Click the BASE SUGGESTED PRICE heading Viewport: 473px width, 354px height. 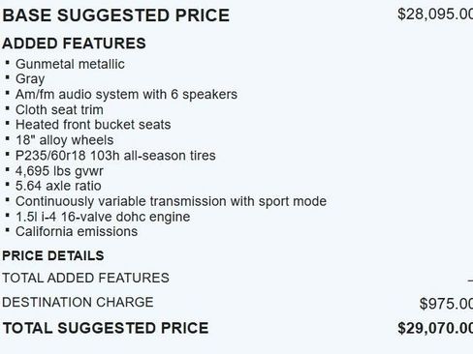click(116, 15)
